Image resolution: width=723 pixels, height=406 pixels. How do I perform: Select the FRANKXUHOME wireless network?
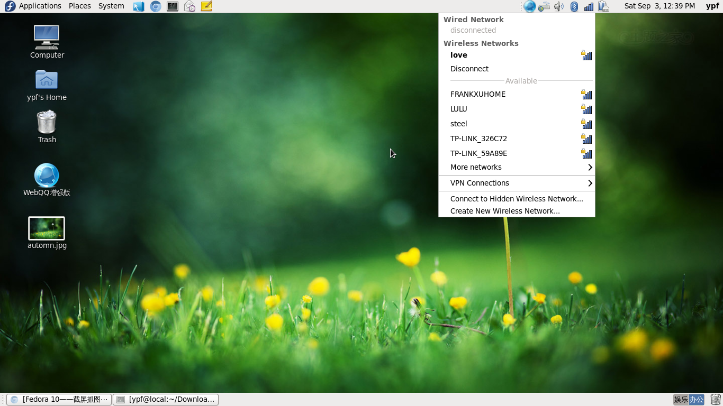pos(477,94)
